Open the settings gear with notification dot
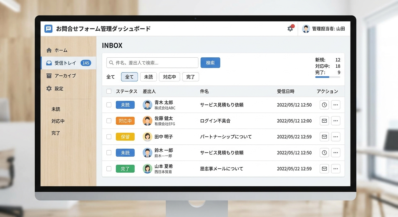This screenshot has height=217, width=398. pos(290,29)
